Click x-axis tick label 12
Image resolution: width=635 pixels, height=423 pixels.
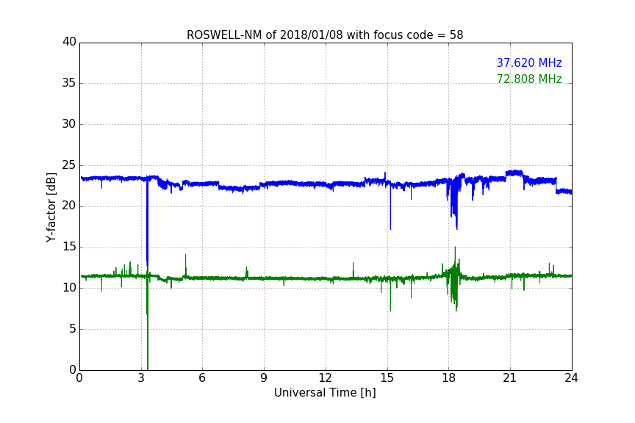(x=325, y=378)
